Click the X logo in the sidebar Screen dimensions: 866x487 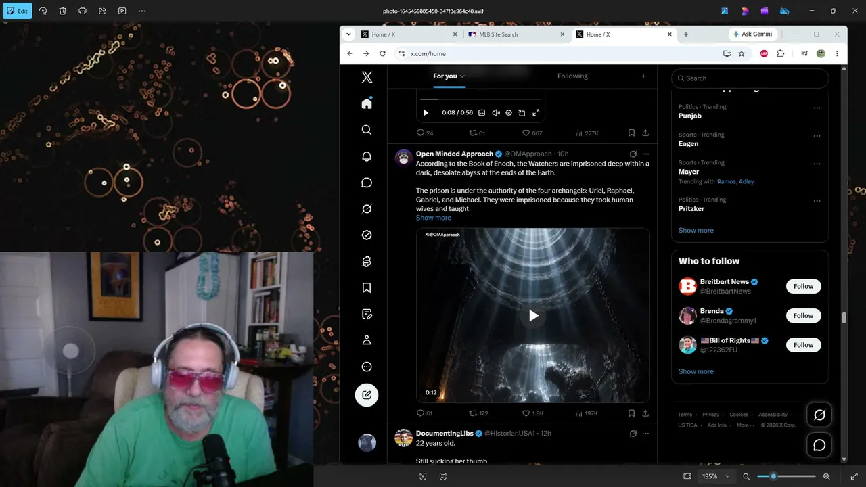point(367,77)
